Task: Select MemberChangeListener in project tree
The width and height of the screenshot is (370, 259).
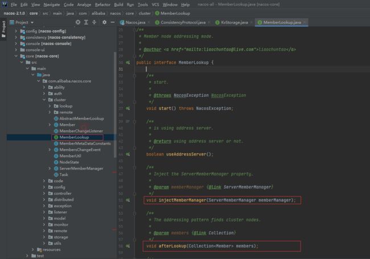Action: (81, 131)
